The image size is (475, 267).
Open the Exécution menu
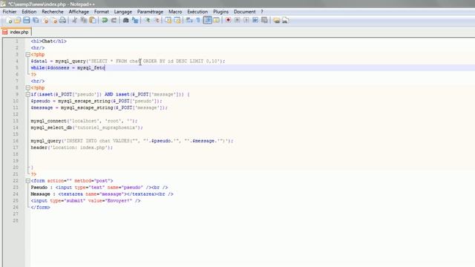coord(197,12)
